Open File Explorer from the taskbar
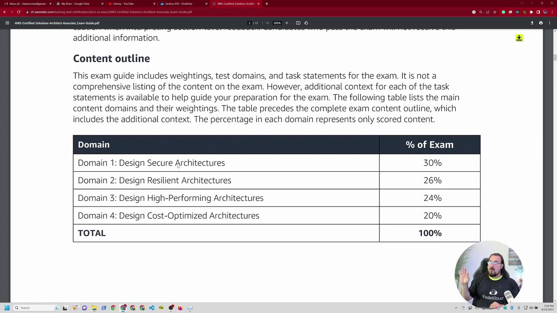The width and height of the screenshot is (557, 313). coord(94,308)
